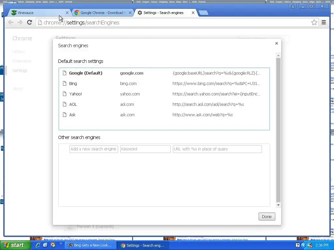
Task: Click the question mark tray icon
Action: pyautogui.click(x=297, y=245)
